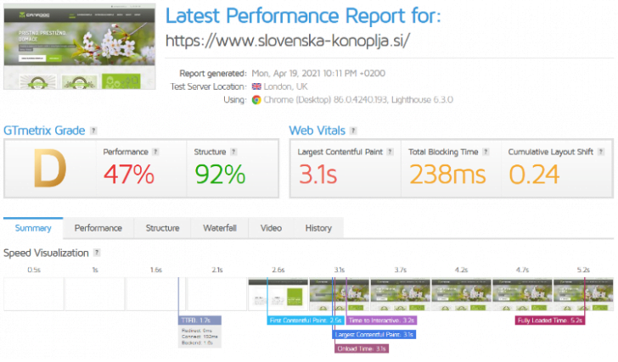The height and width of the screenshot is (362, 618).
Task: Click the Chrome (Desktop) Lighthouse version text
Action: click(358, 100)
